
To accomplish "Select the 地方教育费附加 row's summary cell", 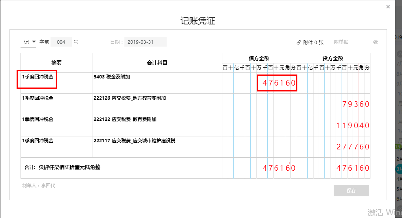I will pyautogui.click(x=56, y=104).
